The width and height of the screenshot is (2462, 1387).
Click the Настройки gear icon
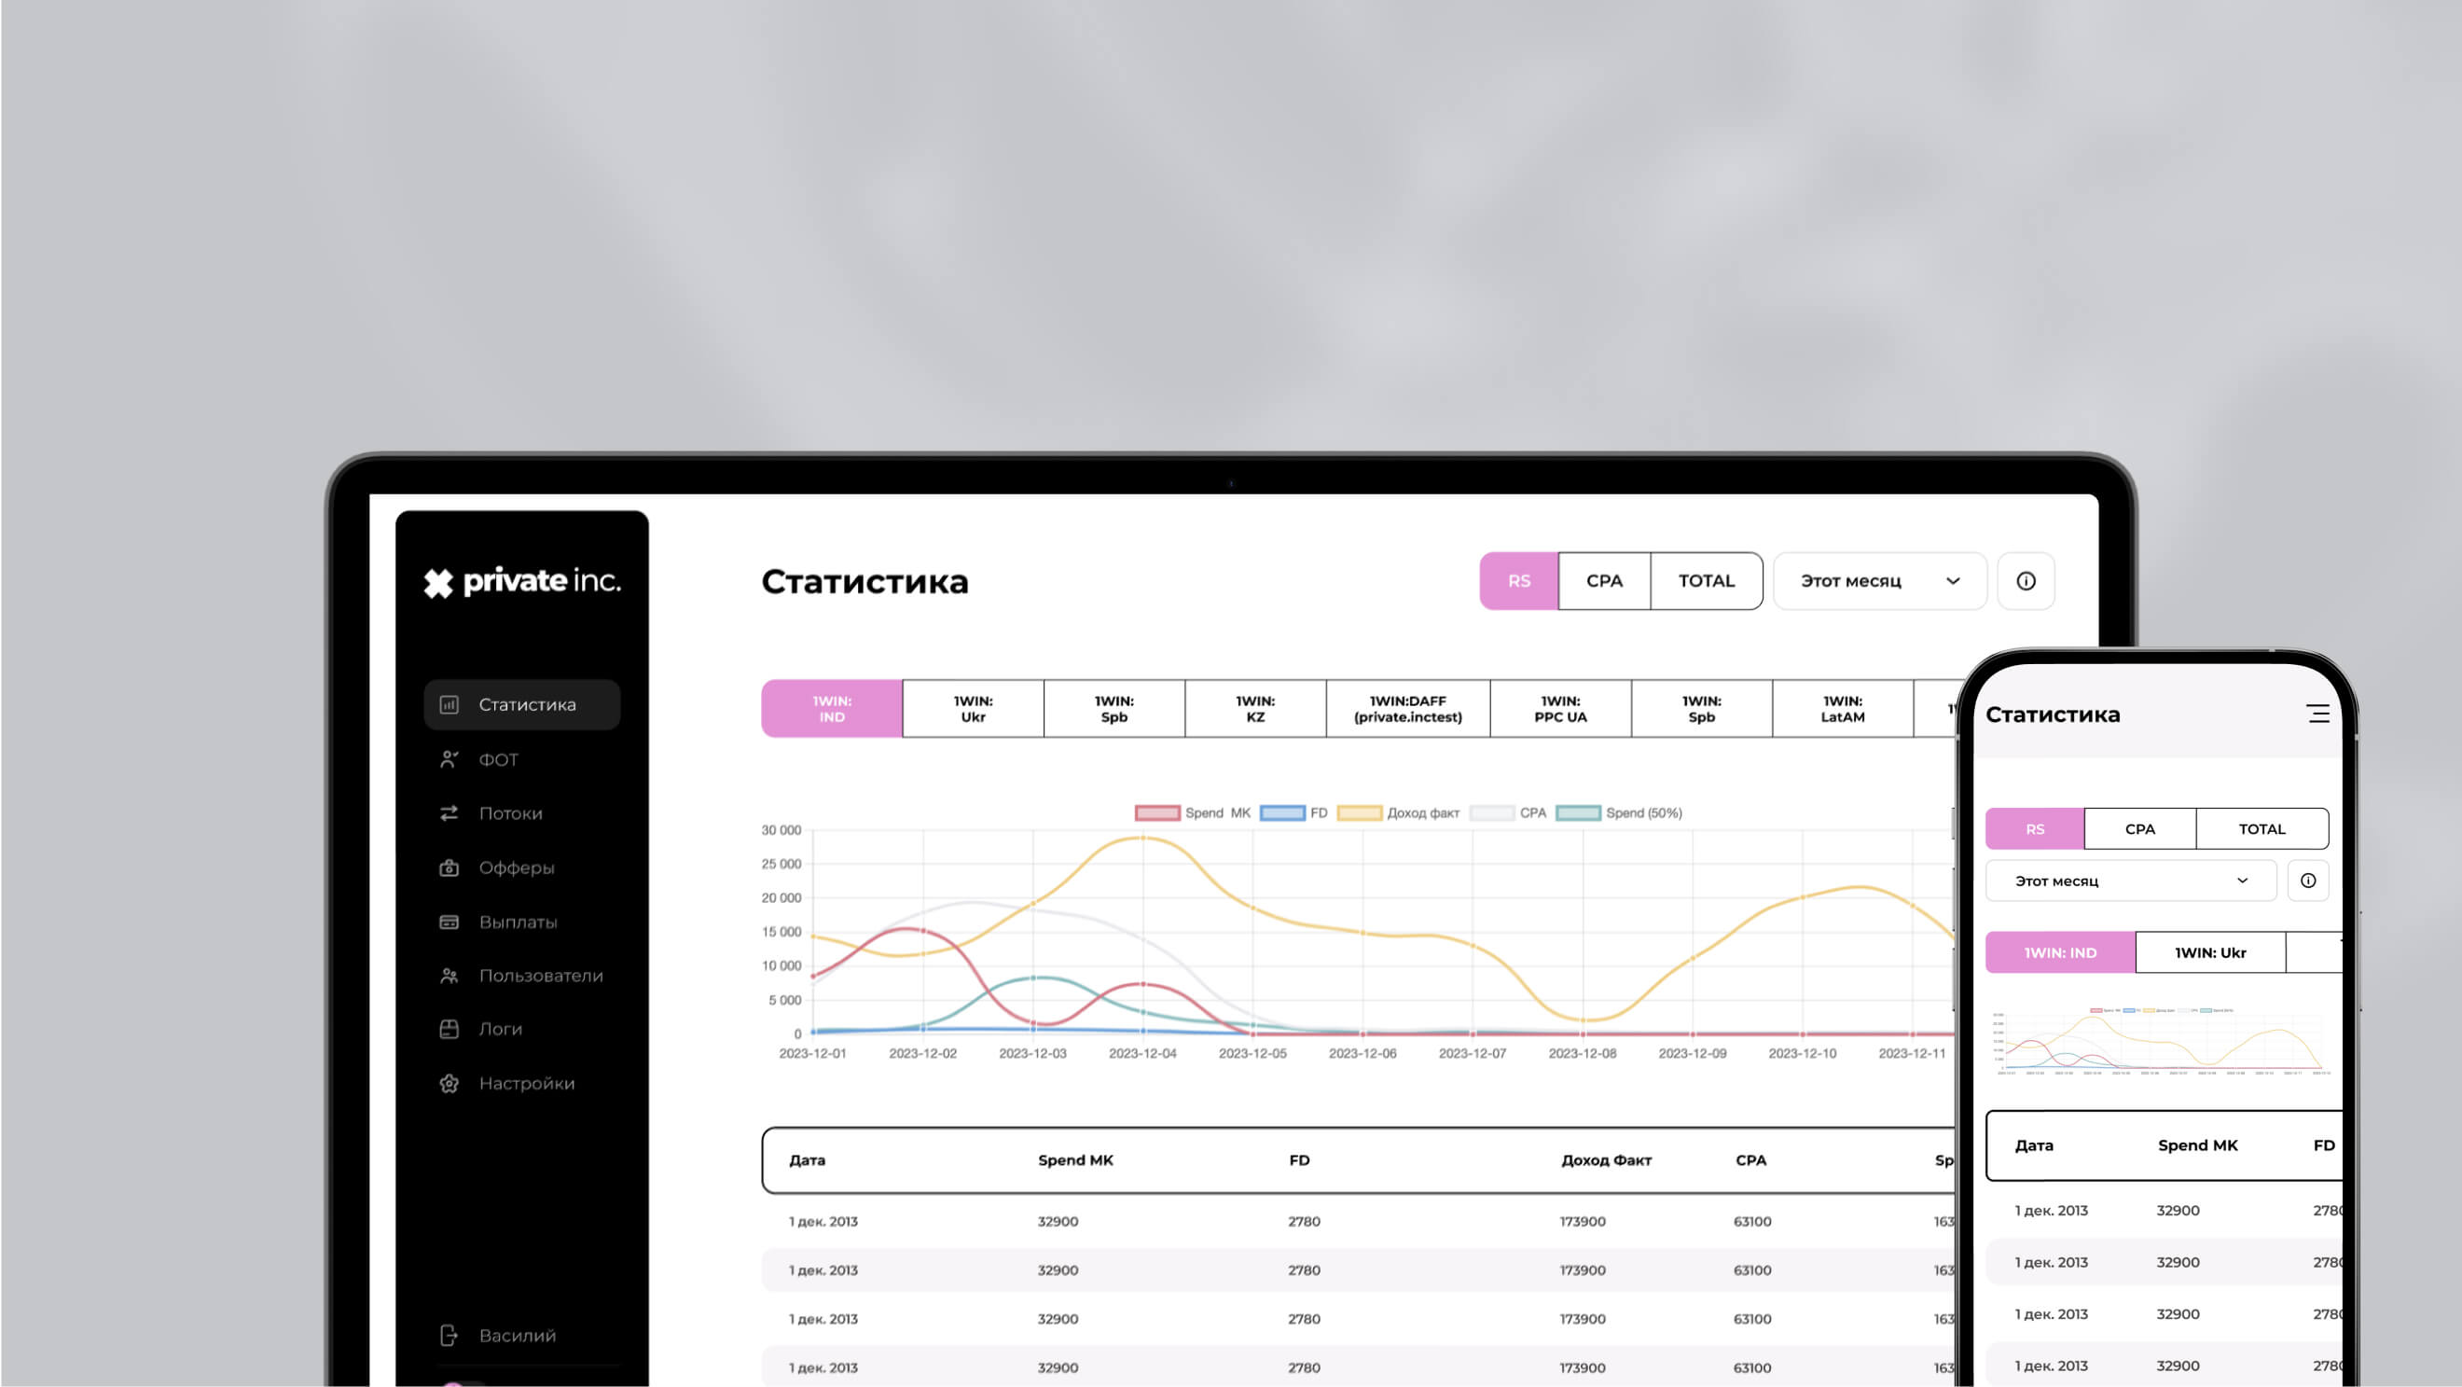450,1083
